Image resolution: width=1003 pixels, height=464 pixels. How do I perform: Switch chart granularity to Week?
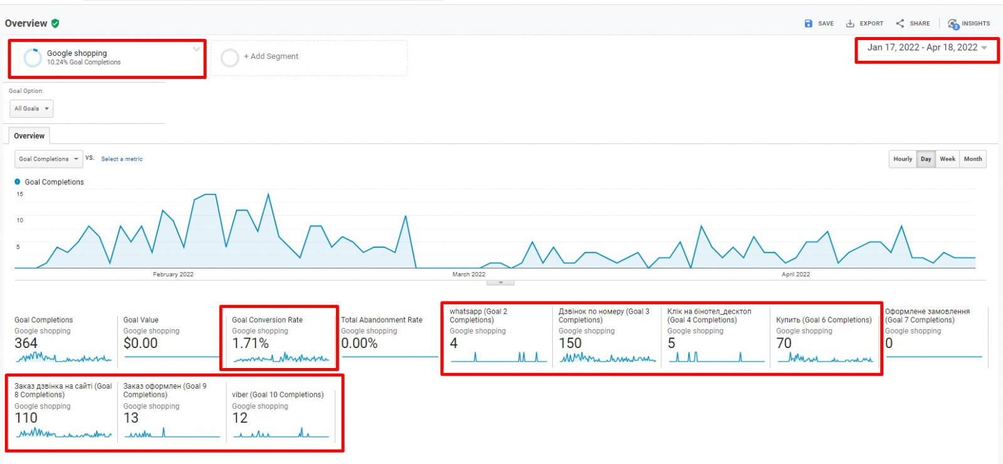(947, 159)
